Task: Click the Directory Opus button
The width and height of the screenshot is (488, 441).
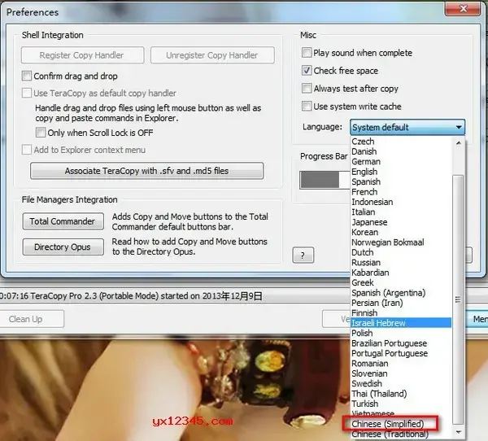Action: (x=63, y=247)
